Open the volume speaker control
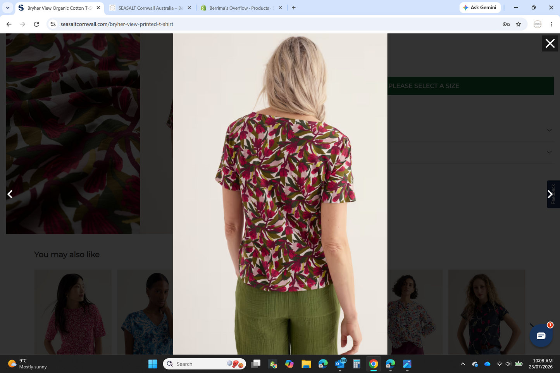 click(x=508, y=364)
